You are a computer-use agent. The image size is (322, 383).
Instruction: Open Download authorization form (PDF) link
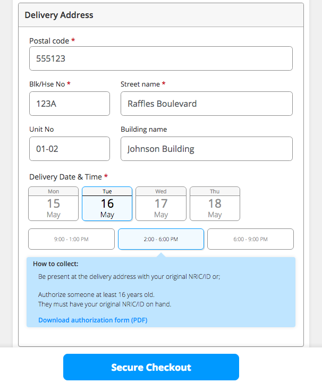tap(92, 320)
